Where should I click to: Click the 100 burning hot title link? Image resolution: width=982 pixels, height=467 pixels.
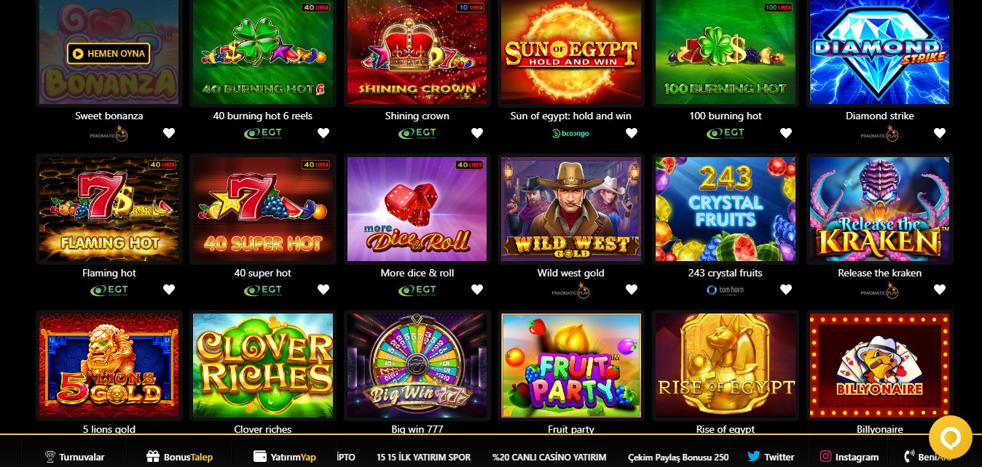click(726, 116)
